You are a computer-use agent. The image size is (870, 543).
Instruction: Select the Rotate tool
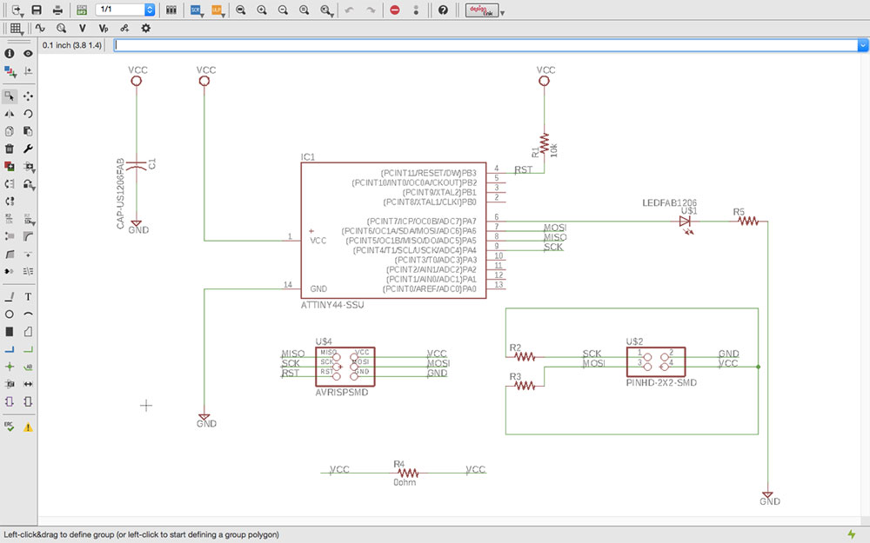[x=28, y=114]
